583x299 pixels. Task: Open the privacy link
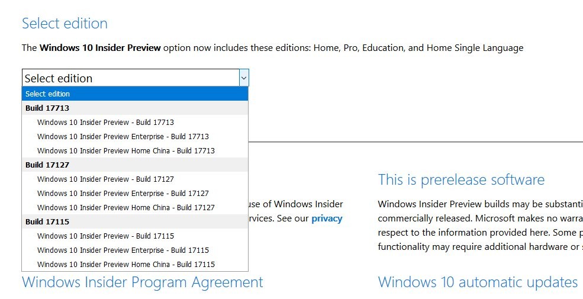point(327,218)
